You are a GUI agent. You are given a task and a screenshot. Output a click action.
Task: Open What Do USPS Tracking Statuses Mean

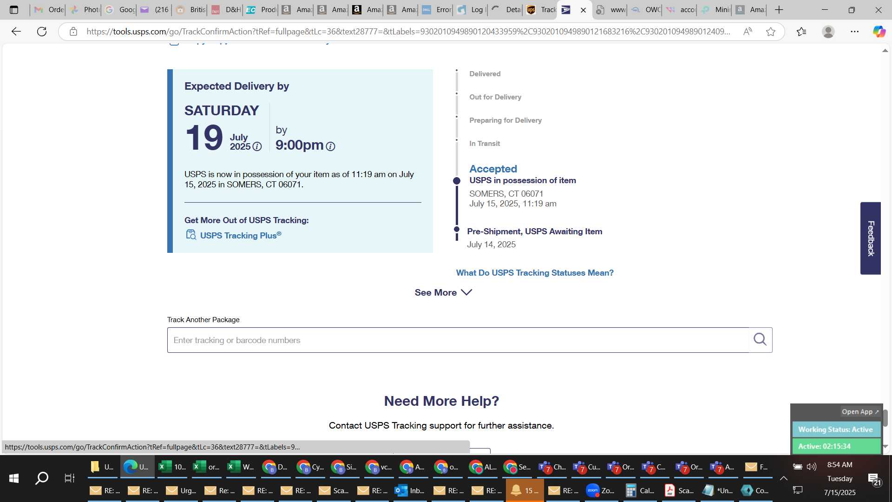[x=535, y=273]
